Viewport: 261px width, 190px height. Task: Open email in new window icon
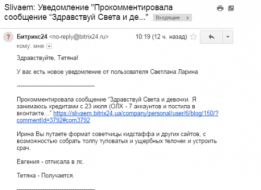(x=231, y=8)
